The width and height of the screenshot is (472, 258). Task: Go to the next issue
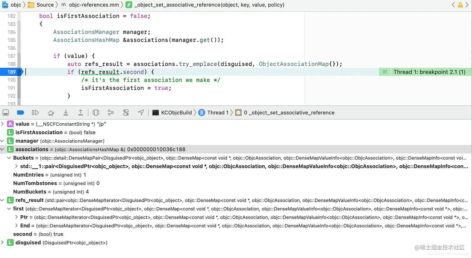467,5
